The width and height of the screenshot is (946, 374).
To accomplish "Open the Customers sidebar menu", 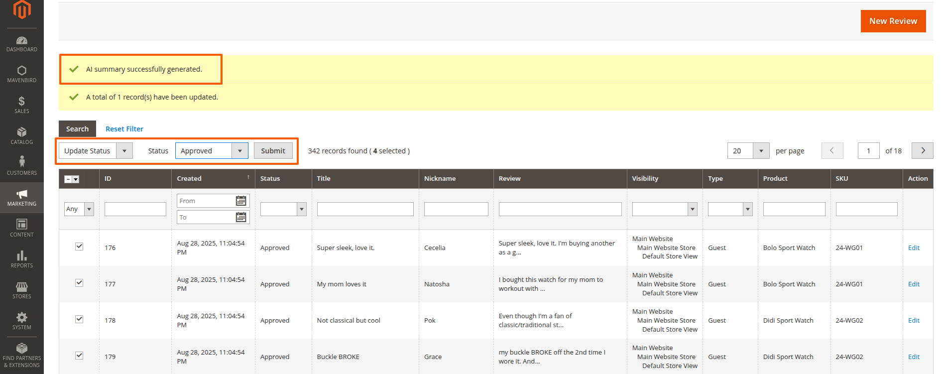I will pos(21,167).
